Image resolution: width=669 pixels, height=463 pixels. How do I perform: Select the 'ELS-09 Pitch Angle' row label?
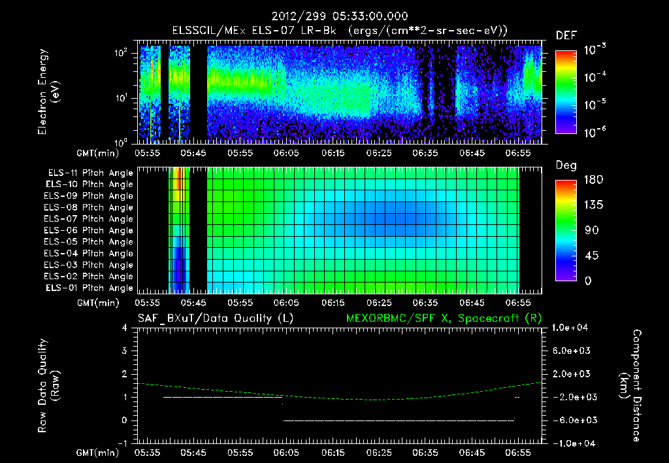tap(89, 196)
